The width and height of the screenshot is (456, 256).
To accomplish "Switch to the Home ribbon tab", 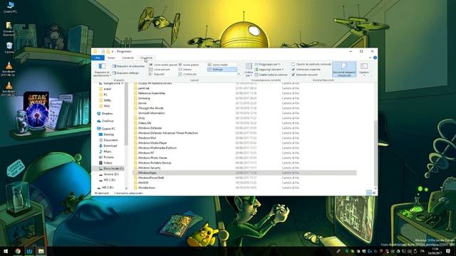I will (x=111, y=58).
